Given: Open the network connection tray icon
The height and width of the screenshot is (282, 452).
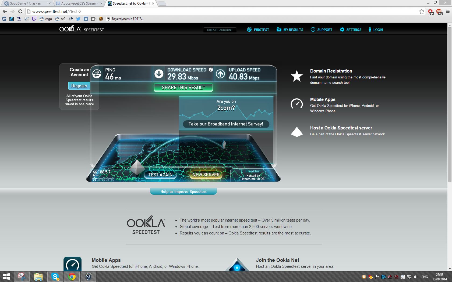Looking at the screenshot, I should pyautogui.click(x=409, y=277).
